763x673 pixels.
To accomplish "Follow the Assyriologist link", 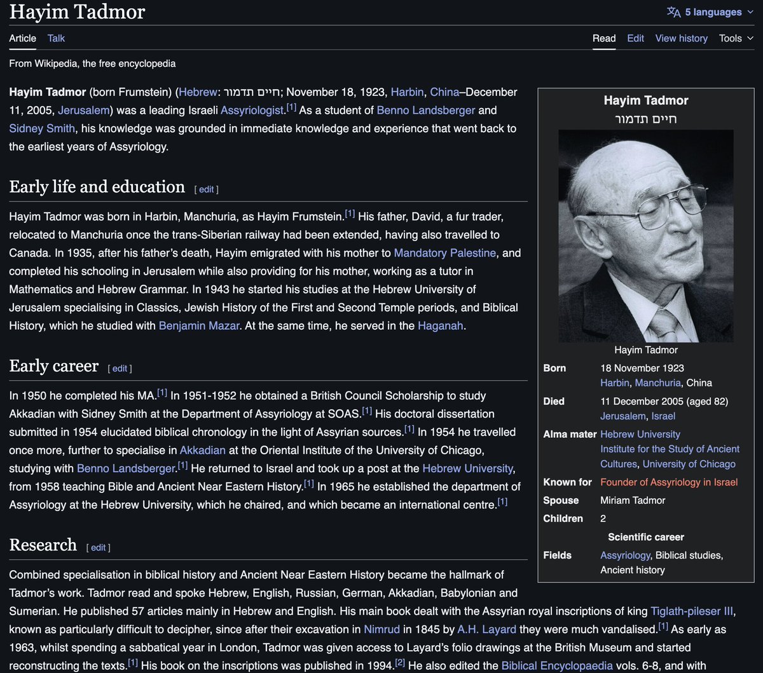I will 252,111.
